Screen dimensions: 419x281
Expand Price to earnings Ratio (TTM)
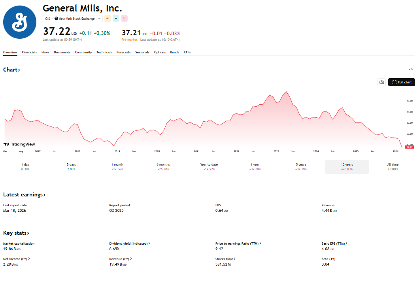click(238, 243)
